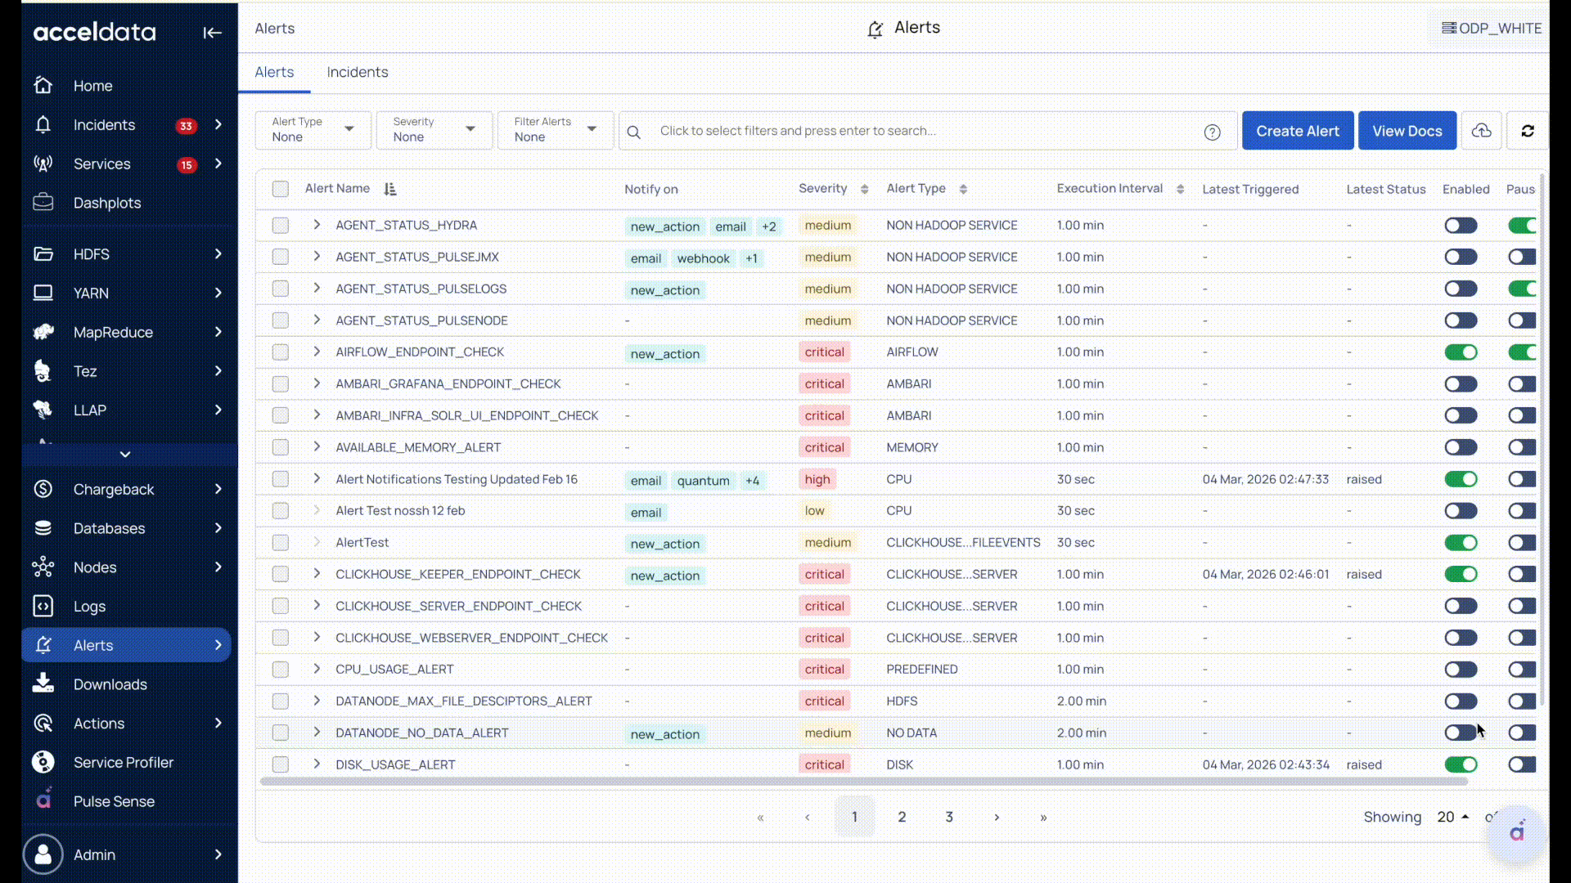This screenshot has width=1571, height=883.
Task: Open the floating assistant chat icon
Action: [1516, 832]
